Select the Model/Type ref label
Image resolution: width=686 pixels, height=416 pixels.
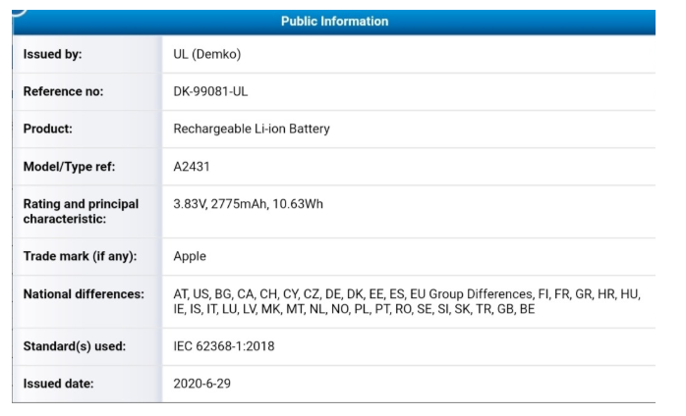(69, 167)
